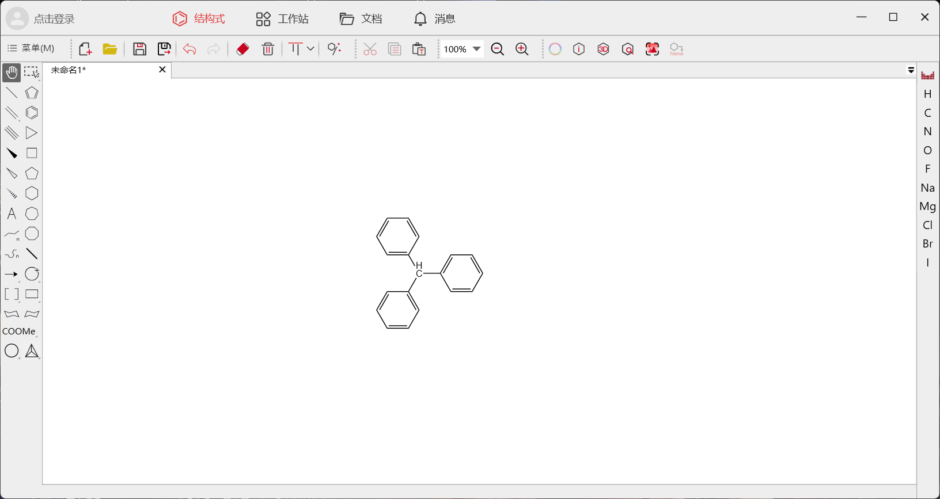Pick the cyclopropane triangle ring tool

tap(32, 133)
